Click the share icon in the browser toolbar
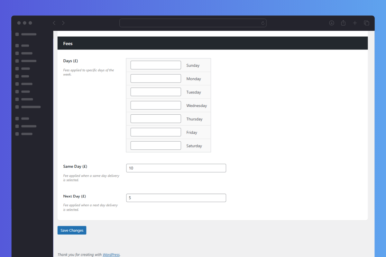The height and width of the screenshot is (257, 386). pyautogui.click(x=343, y=23)
